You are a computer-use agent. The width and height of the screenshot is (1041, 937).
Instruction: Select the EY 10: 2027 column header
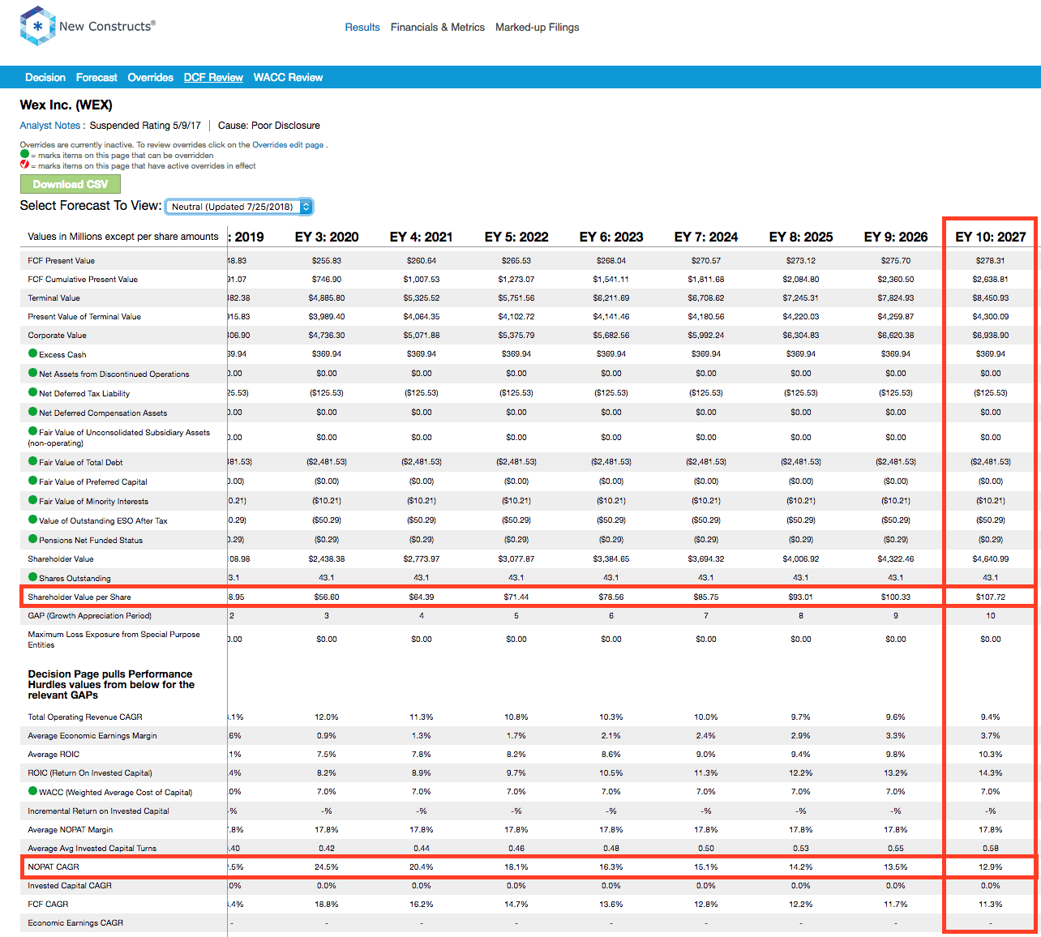991,237
